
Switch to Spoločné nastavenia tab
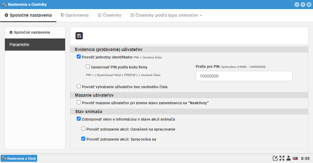click(x=28, y=15)
